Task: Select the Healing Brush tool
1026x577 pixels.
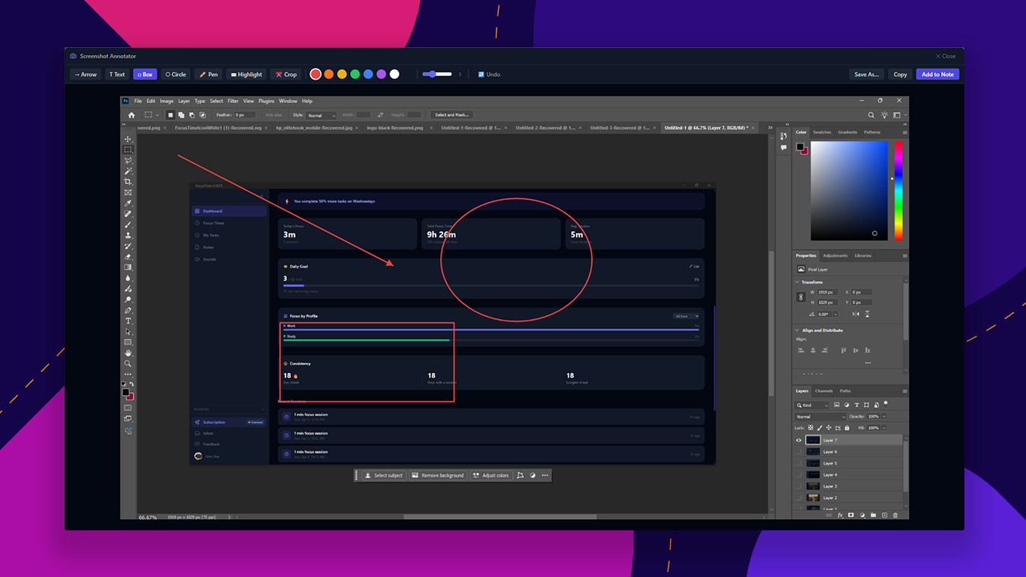Action: point(128,214)
